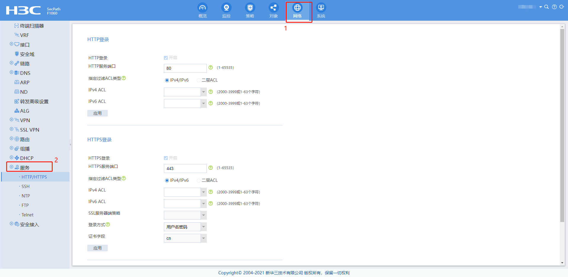Click the logout icon in header
568x277 pixels.
click(x=562, y=7)
